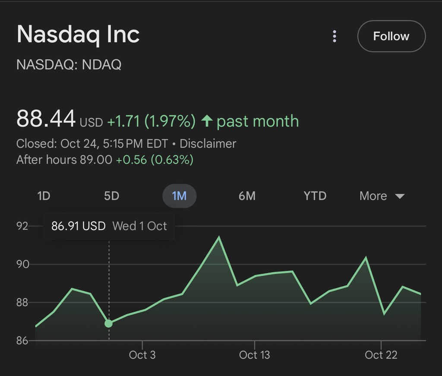Switch to the 5D time range
The height and width of the screenshot is (376, 442).
111,196
